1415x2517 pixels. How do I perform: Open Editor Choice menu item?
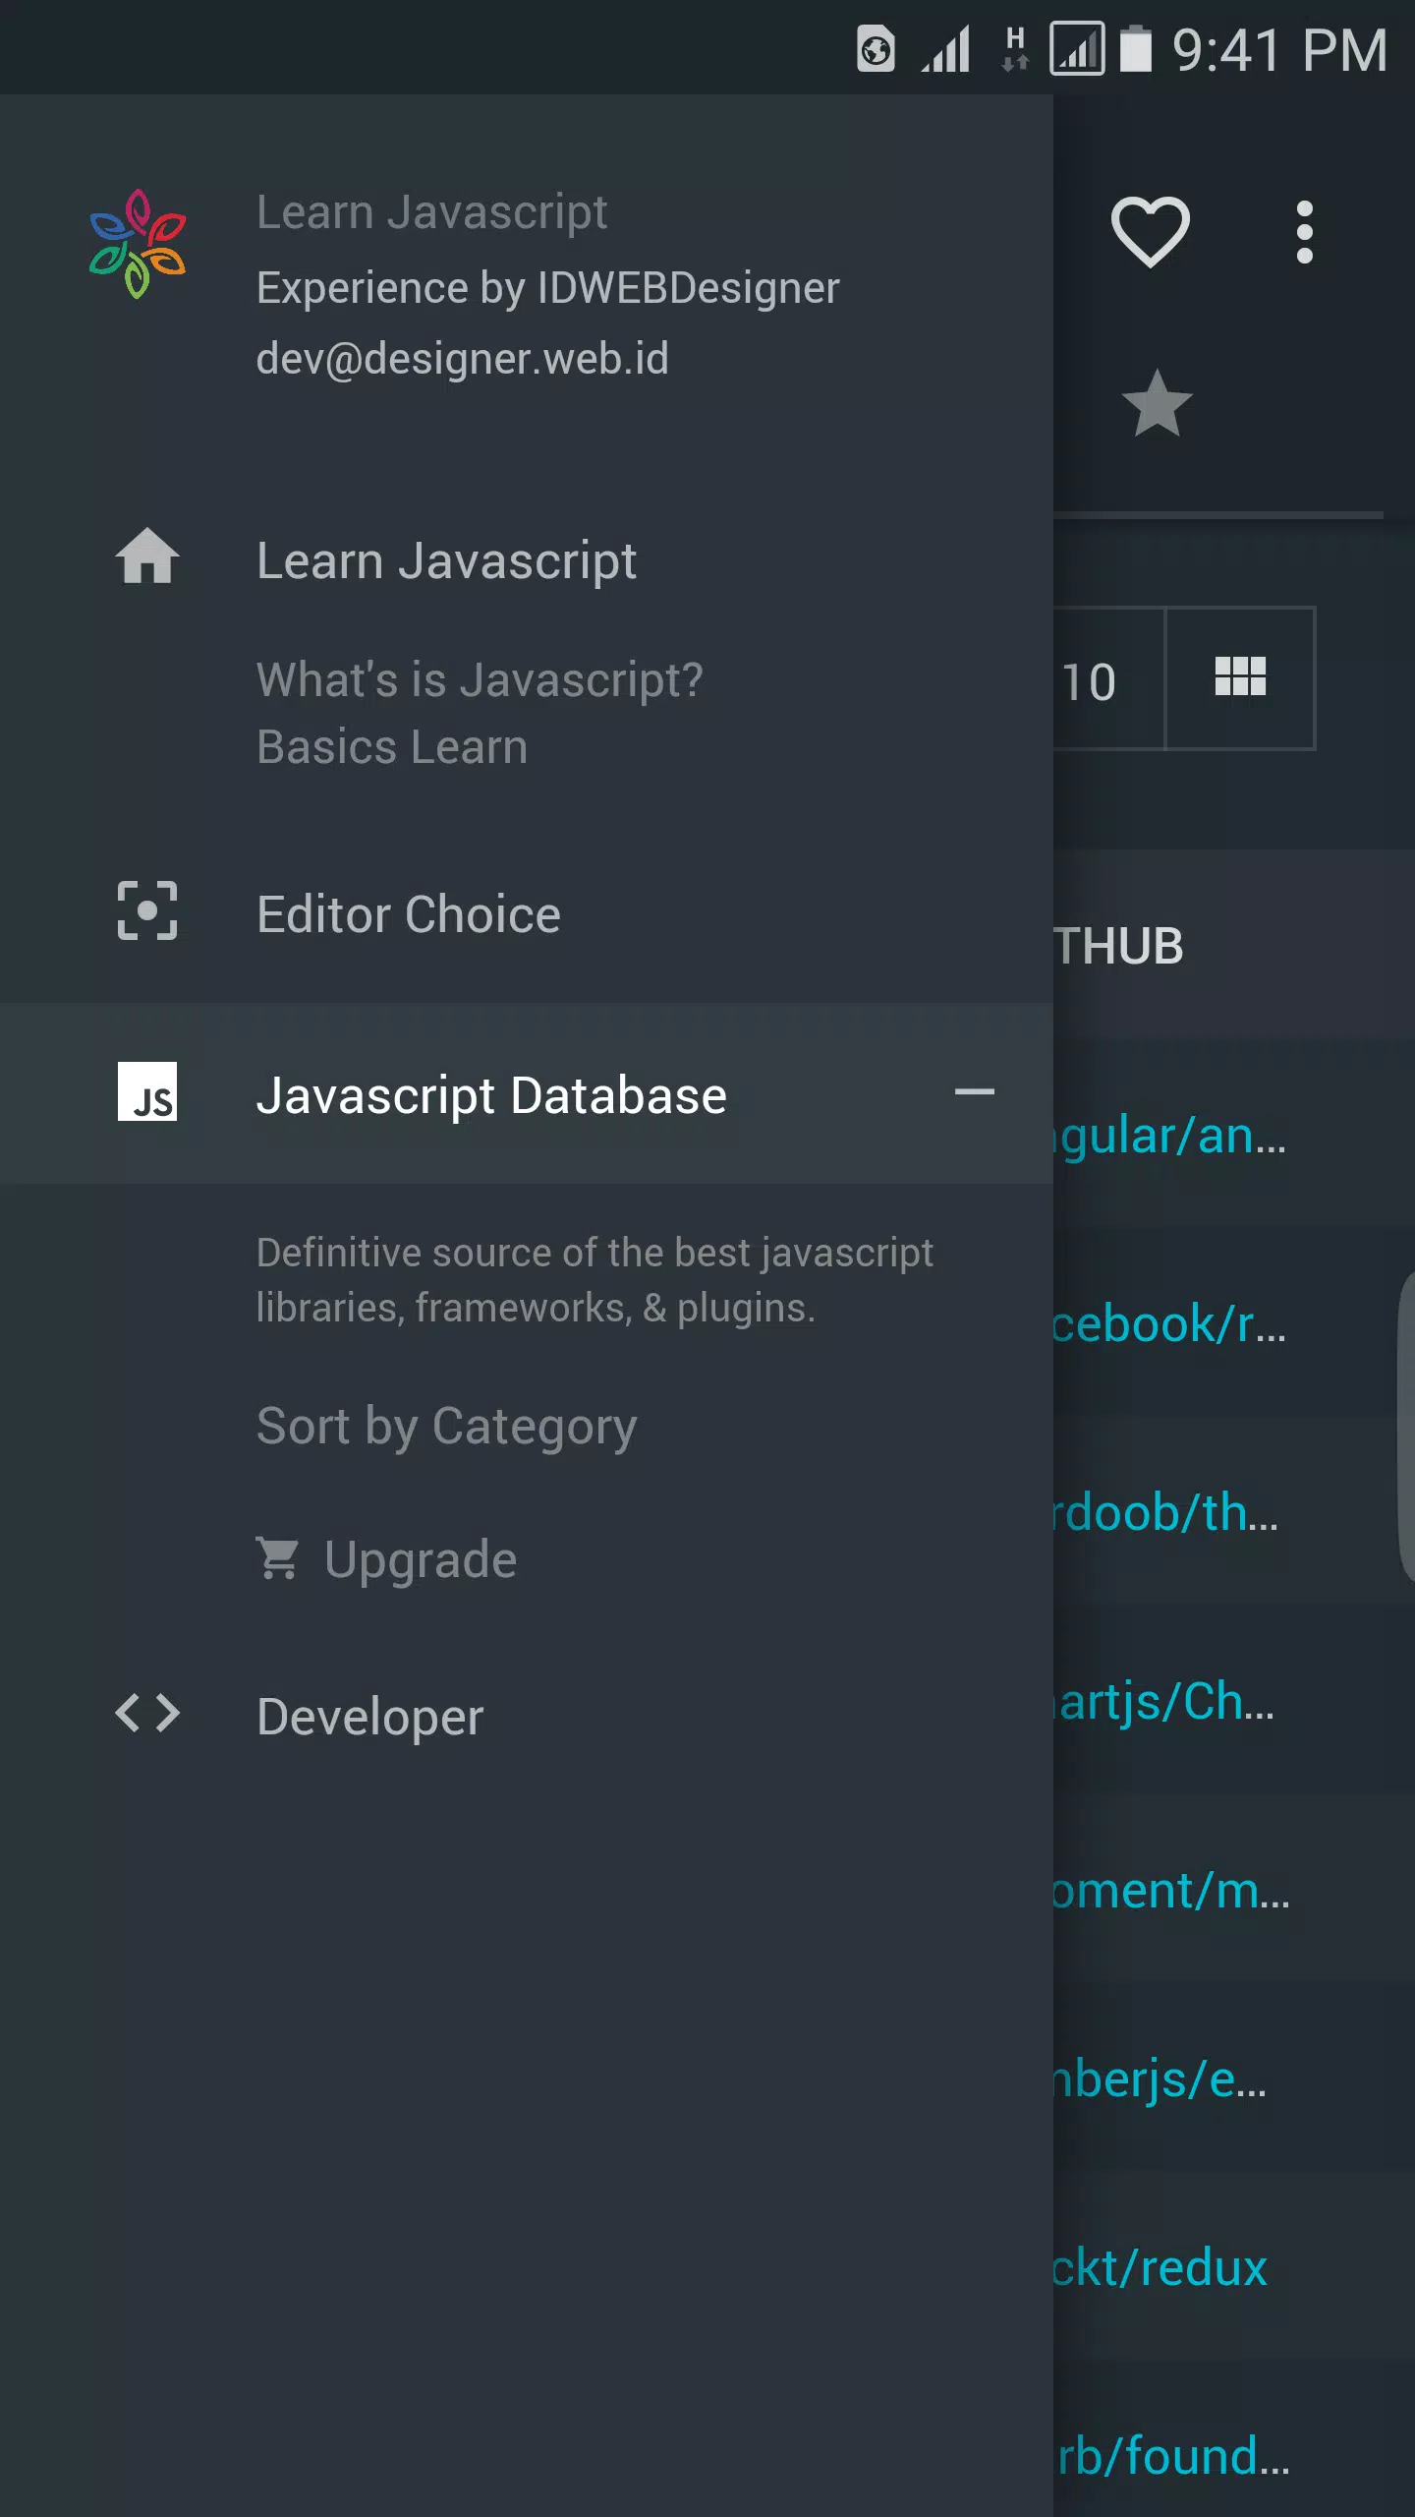[x=527, y=914]
